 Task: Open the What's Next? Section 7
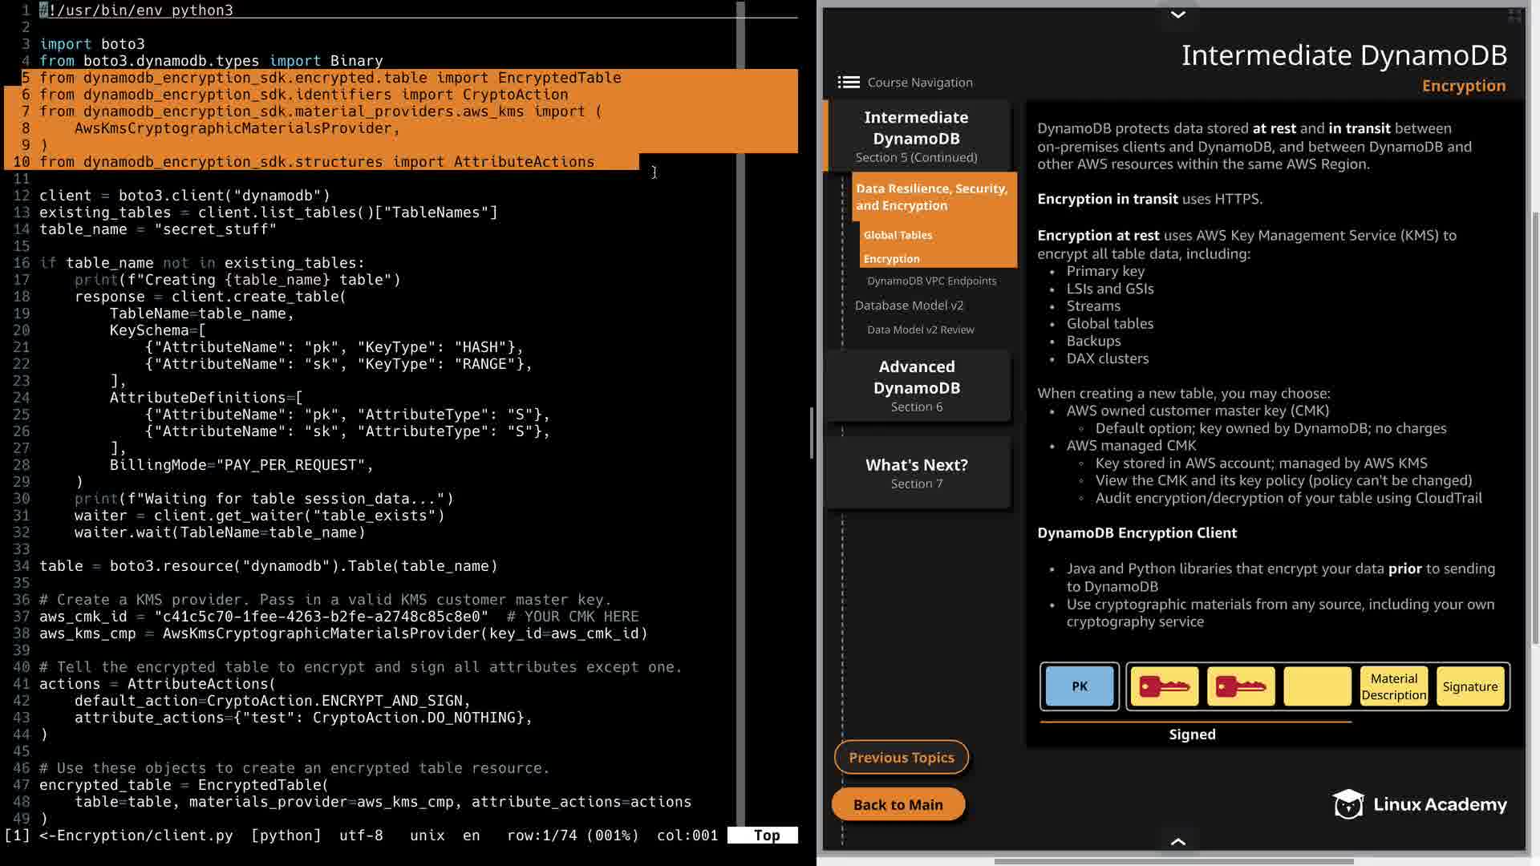(x=917, y=473)
